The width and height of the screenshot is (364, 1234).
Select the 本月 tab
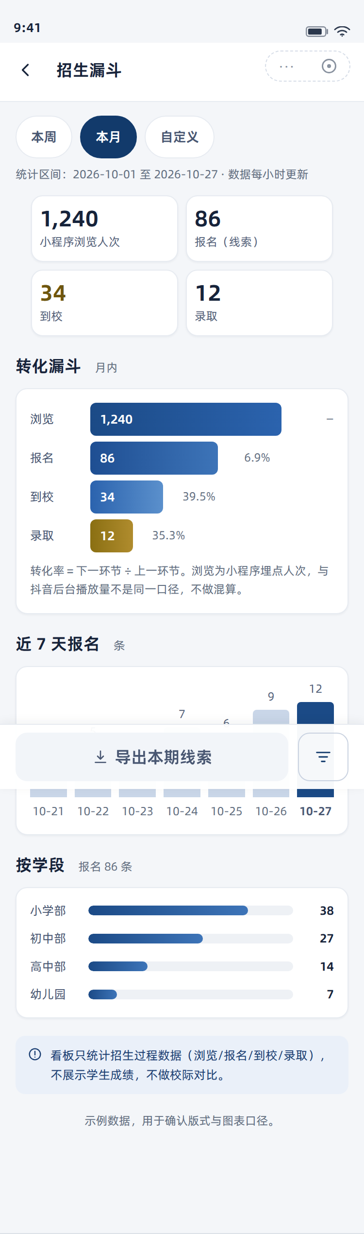[x=108, y=137]
